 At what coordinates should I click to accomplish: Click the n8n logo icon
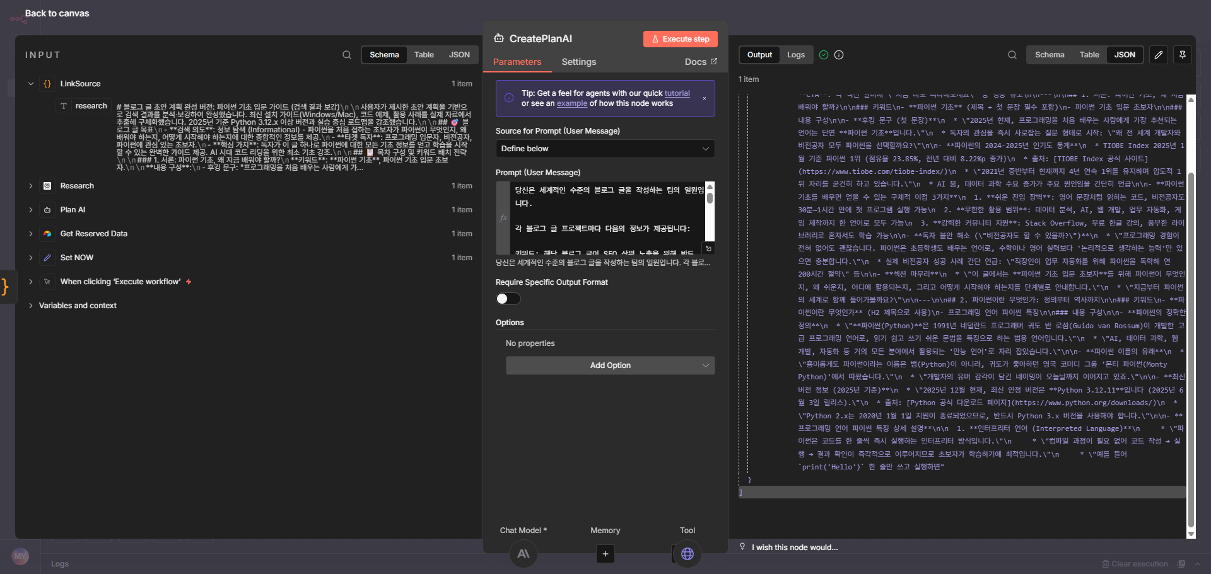tap(18, 19)
